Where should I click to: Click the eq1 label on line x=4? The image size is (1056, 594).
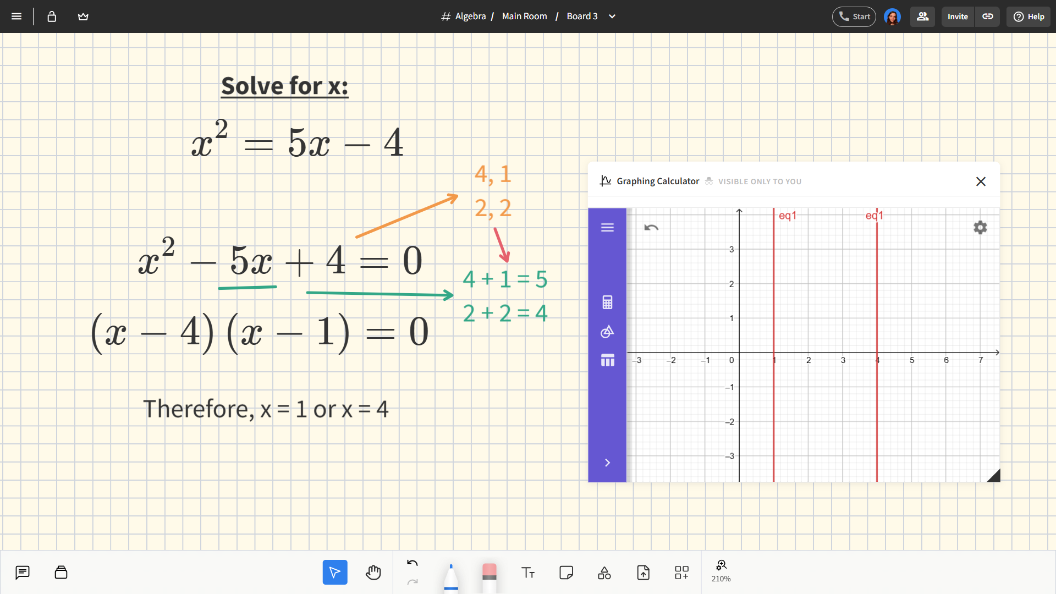click(874, 216)
